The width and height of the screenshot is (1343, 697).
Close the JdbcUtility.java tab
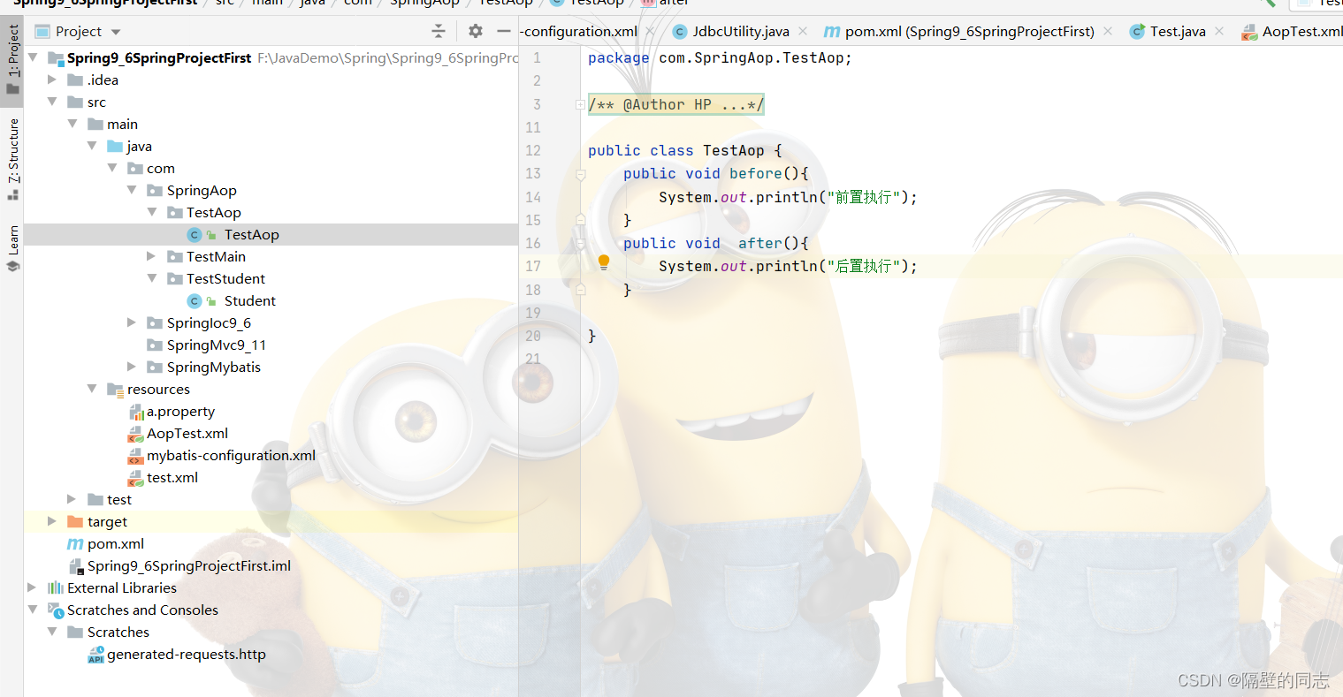pyautogui.click(x=803, y=31)
